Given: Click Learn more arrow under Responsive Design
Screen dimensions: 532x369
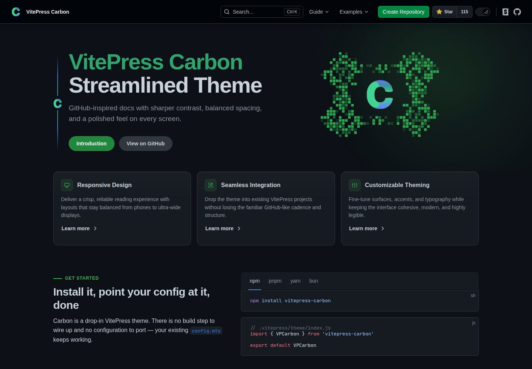Looking at the screenshot, I should (x=95, y=228).
